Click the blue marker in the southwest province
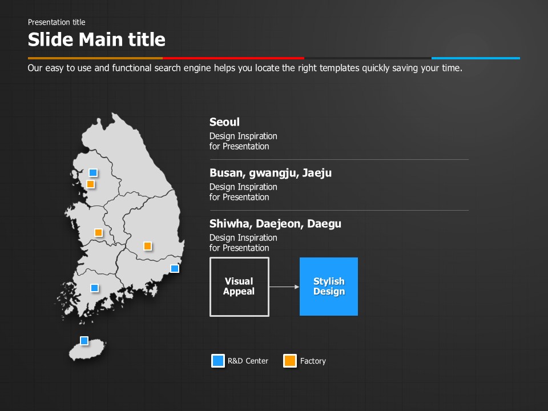The image size is (548, 411). [94, 288]
